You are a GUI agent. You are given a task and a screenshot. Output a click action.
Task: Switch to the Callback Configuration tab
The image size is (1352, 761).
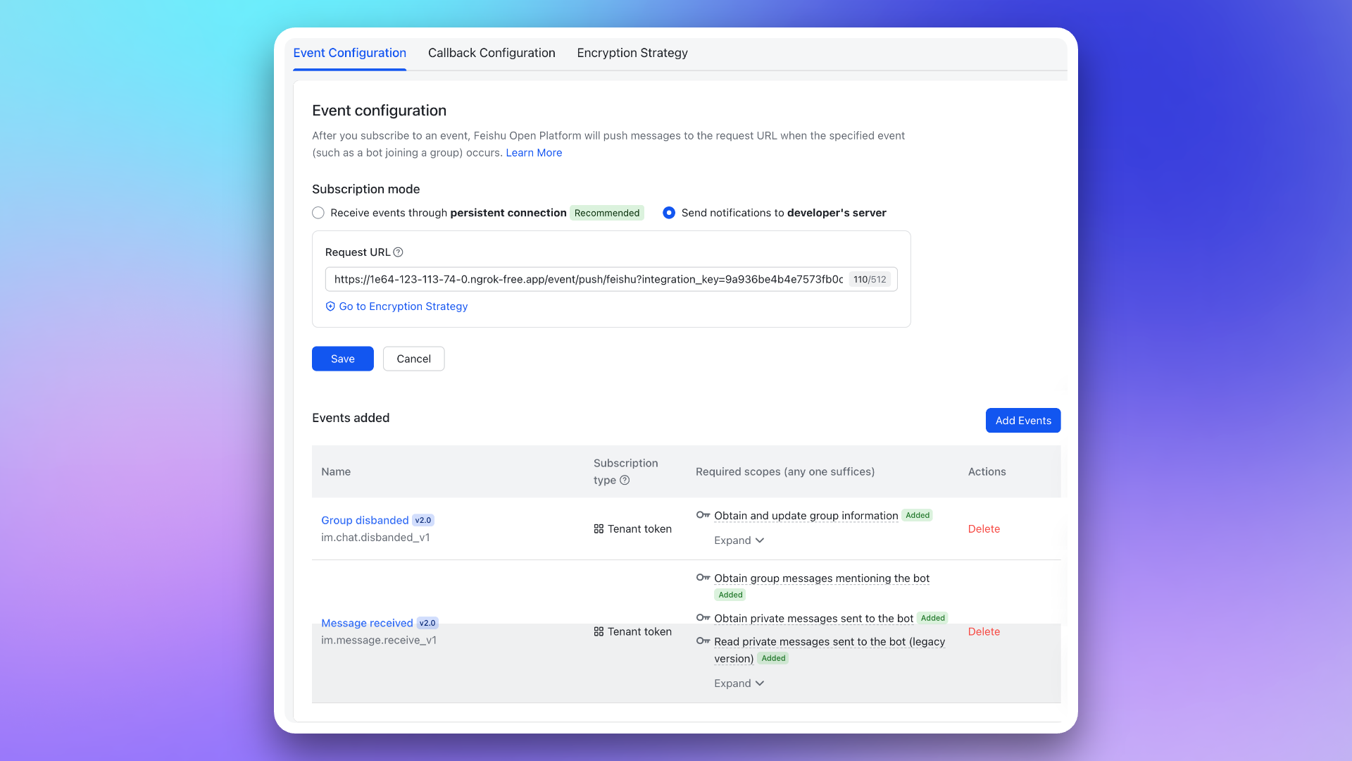pyautogui.click(x=492, y=53)
